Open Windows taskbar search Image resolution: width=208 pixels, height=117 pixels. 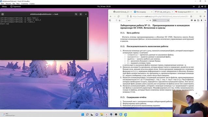(x=87, y=114)
